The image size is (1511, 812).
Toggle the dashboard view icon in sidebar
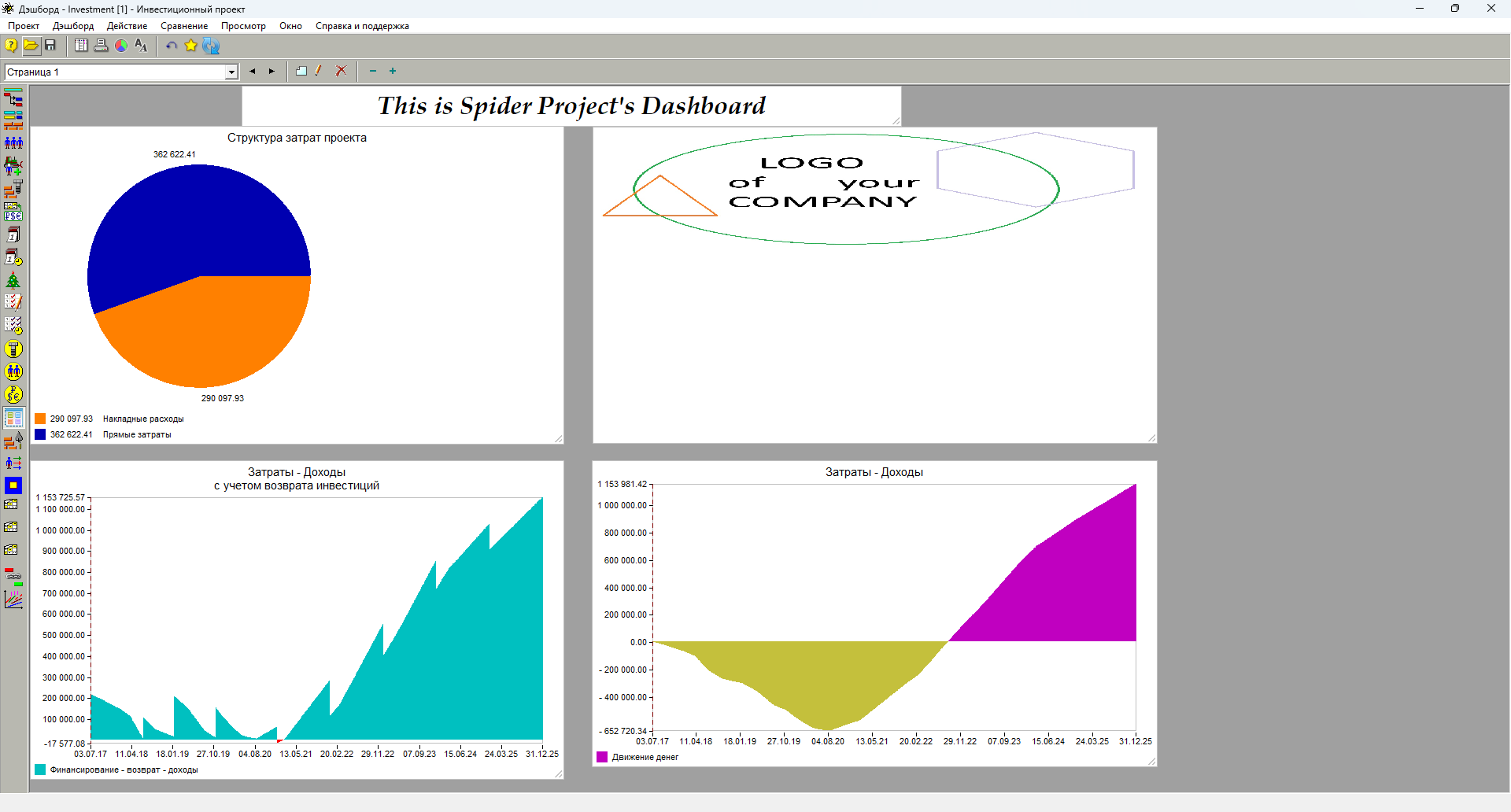coord(13,417)
